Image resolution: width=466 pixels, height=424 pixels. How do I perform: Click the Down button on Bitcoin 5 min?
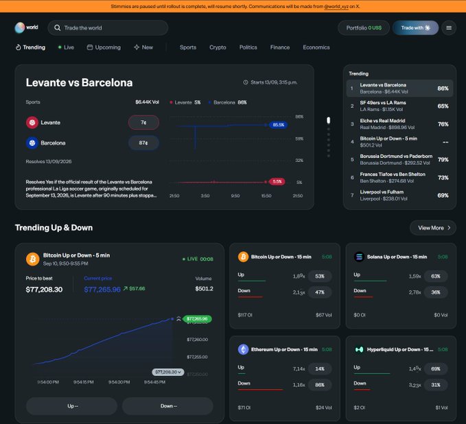click(168, 406)
